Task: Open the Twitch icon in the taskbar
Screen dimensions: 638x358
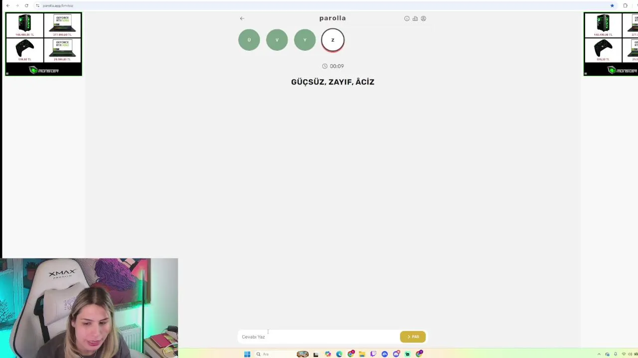Action: tap(373, 354)
